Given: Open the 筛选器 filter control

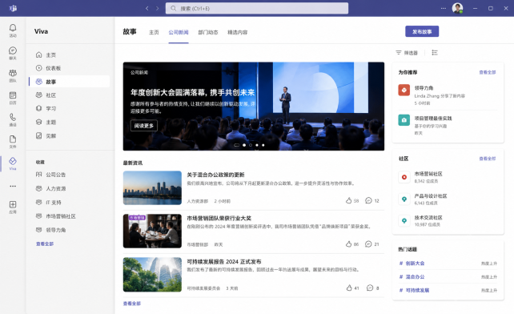Looking at the screenshot, I should (407, 53).
